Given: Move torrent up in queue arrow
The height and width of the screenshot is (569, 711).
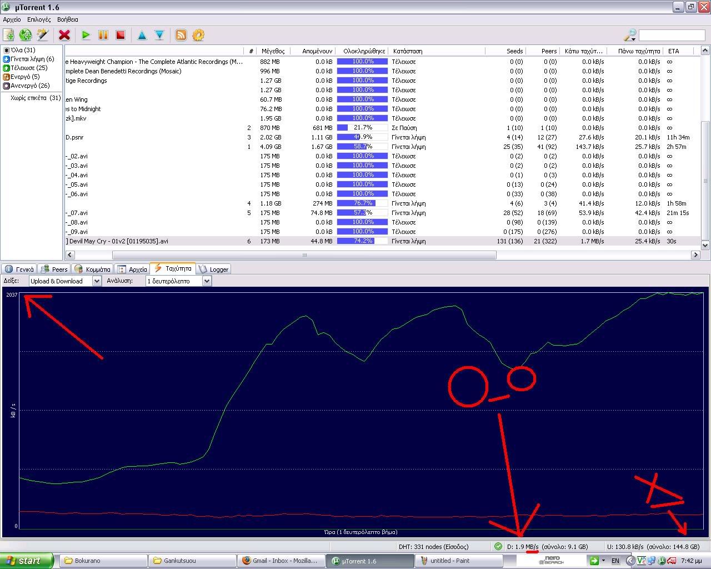Looking at the screenshot, I should click(142, 35).
